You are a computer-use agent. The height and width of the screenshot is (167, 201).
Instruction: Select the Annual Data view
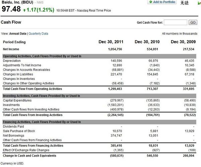click(x=18, y=34)
